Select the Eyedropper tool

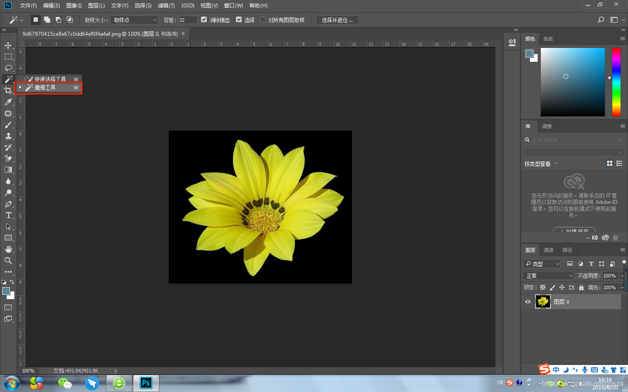(x=8, y=102)
